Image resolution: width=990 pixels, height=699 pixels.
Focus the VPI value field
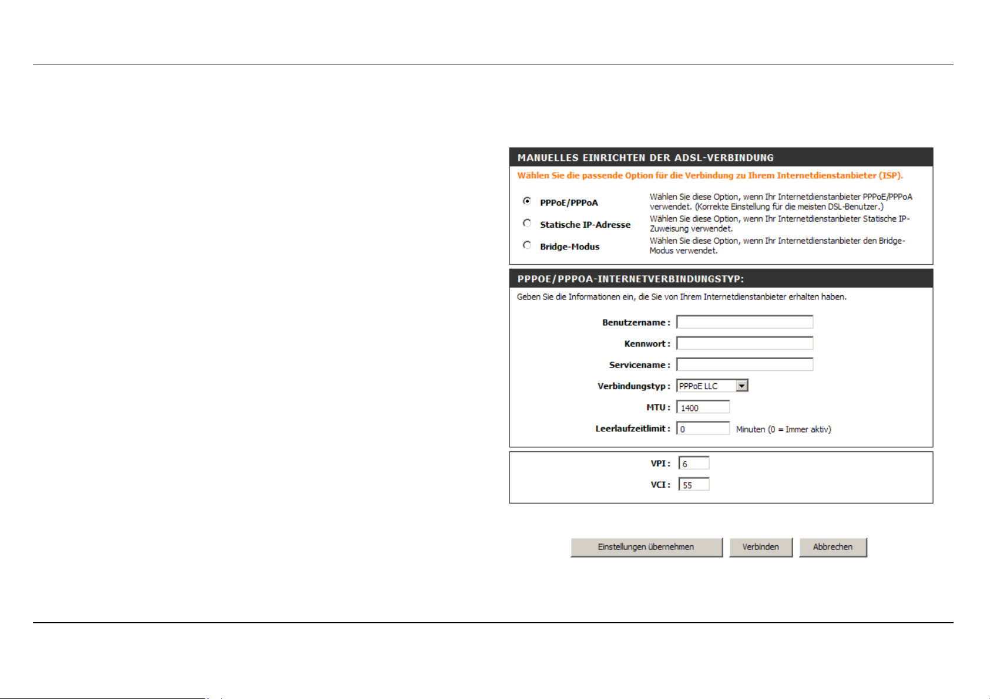[x=694, y=463]
